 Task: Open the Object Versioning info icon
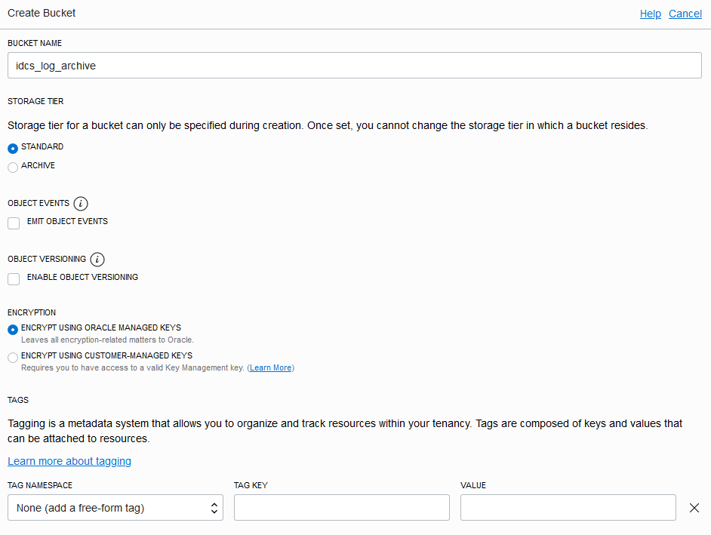97,260
